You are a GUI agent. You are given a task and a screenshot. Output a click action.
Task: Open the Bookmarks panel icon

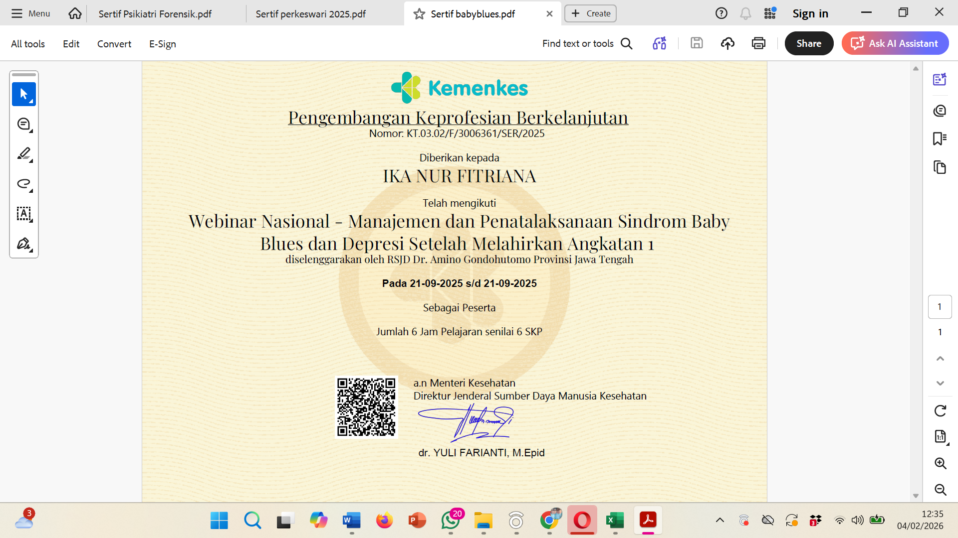point(940,138)
